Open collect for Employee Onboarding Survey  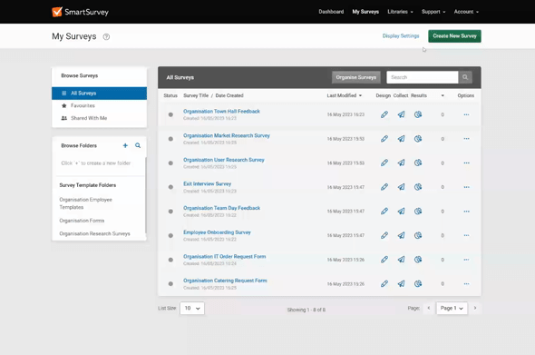click(401, 235)
